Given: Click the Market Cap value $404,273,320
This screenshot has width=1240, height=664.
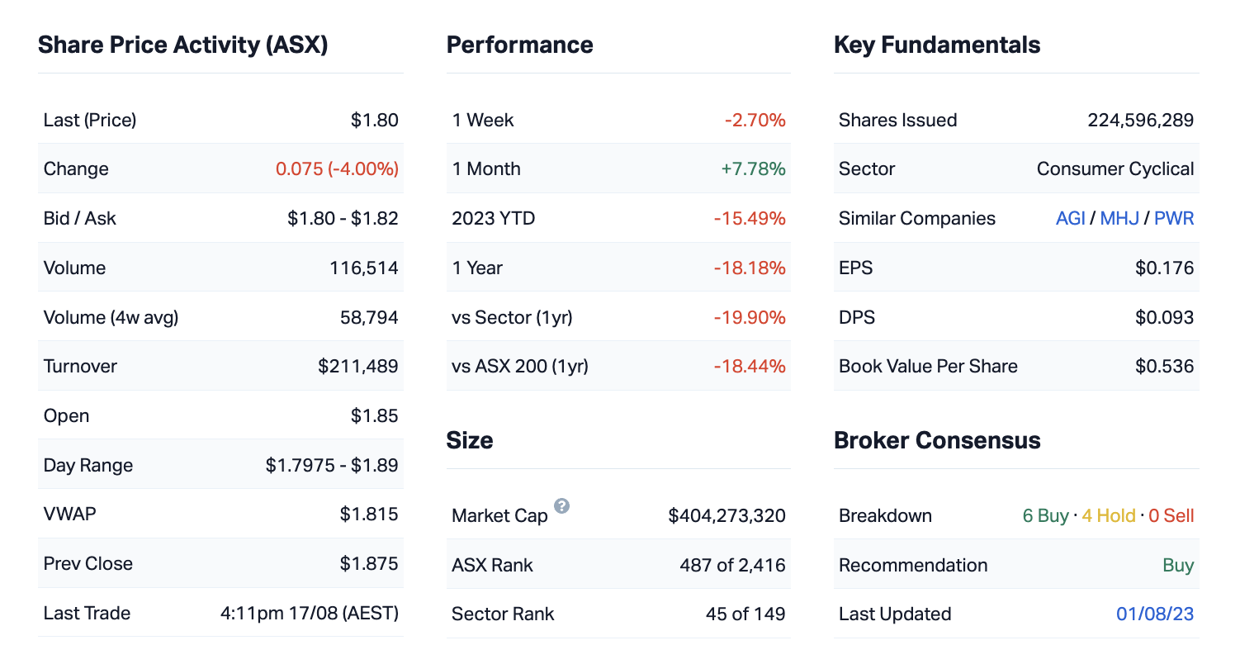Looking at the screenshot, I should (726, 515).
